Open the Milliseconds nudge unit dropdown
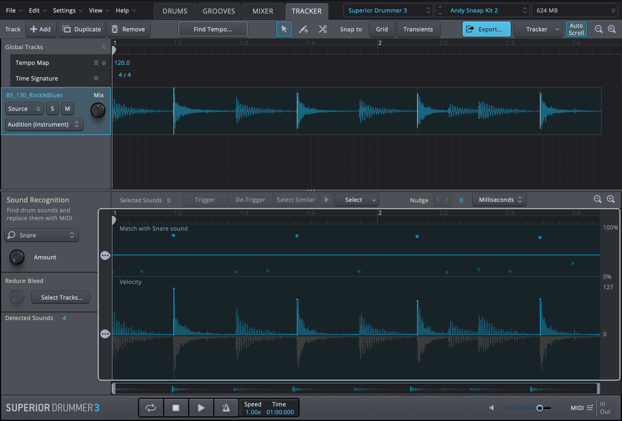The width and height of the screenshot is (622, 421). point(499,200)
